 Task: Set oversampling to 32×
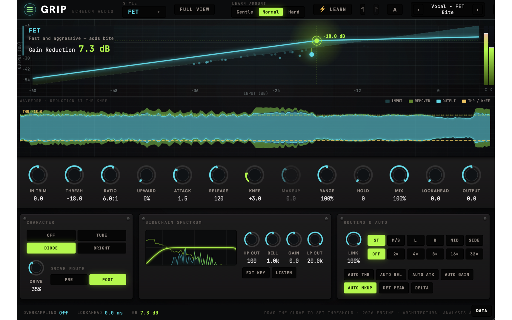(474, 254)
